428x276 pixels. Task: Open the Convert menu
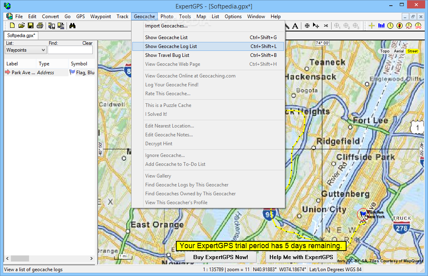tap(50, 17)
